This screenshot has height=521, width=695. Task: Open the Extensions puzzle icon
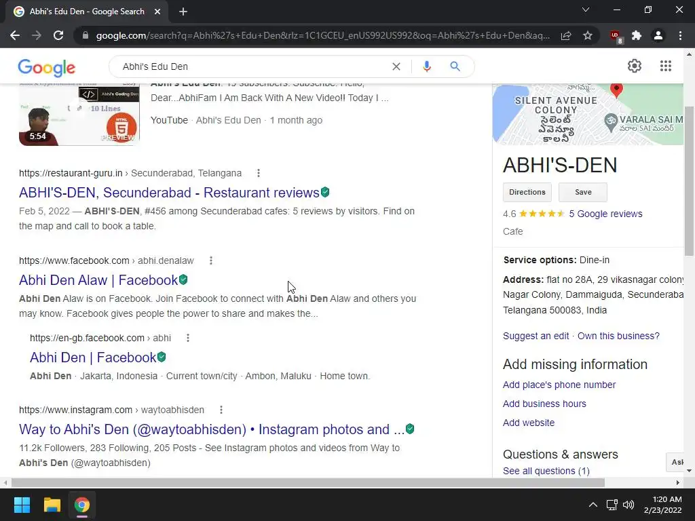point(637,35)
